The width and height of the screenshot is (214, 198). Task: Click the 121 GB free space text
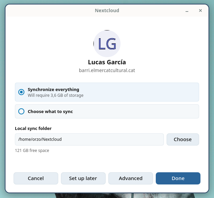(32, 150)
